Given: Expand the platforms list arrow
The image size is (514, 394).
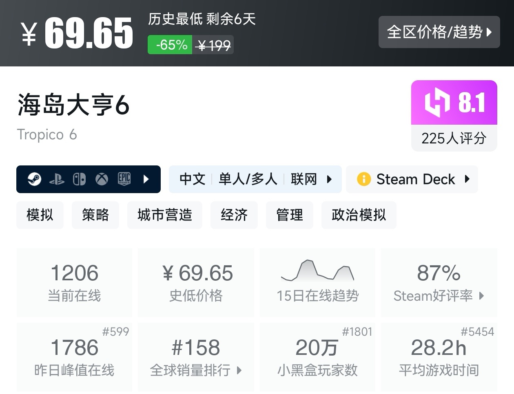Looking at the screenshot, I should point(146,179).
